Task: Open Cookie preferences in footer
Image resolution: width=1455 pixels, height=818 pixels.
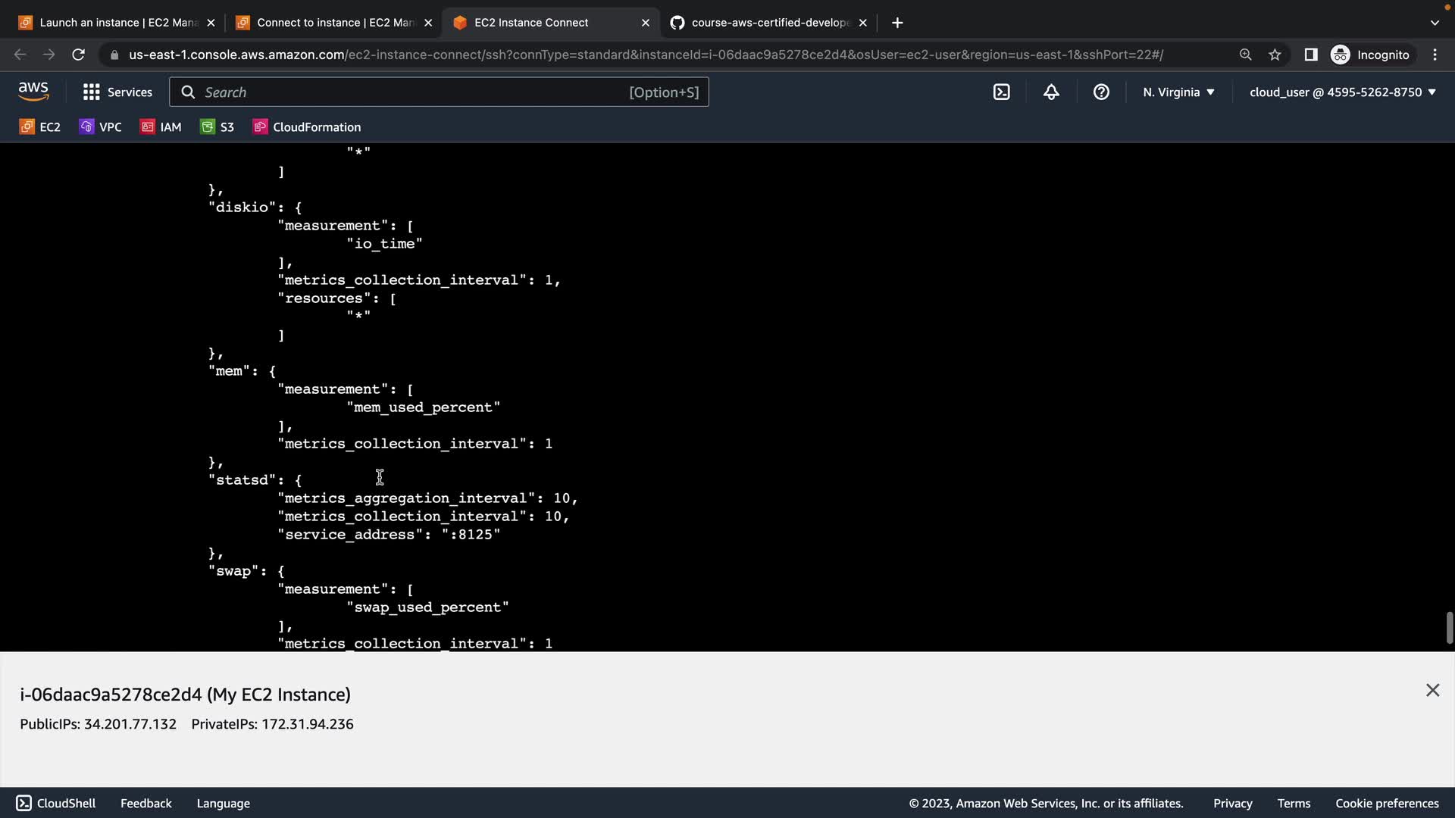Action: coord(1386,804)
